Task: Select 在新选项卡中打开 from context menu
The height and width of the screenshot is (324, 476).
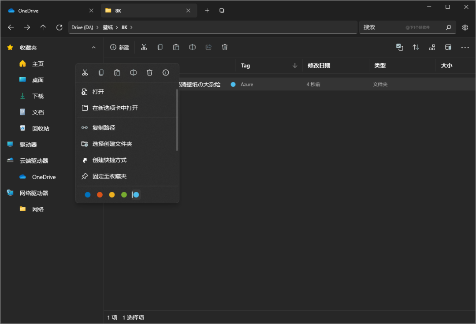Action: [115, 108]
